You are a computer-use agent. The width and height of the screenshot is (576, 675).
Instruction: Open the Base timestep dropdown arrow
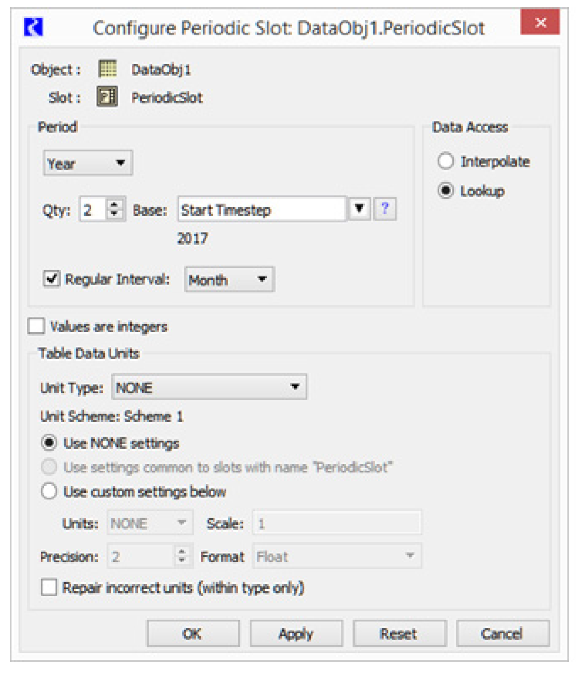click(x=359, y=209)
